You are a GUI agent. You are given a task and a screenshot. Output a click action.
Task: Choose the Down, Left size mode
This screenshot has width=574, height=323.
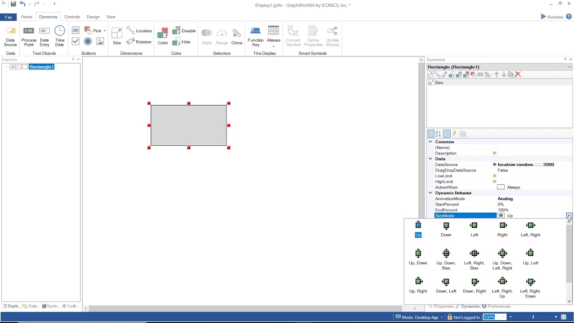(446, 285)
